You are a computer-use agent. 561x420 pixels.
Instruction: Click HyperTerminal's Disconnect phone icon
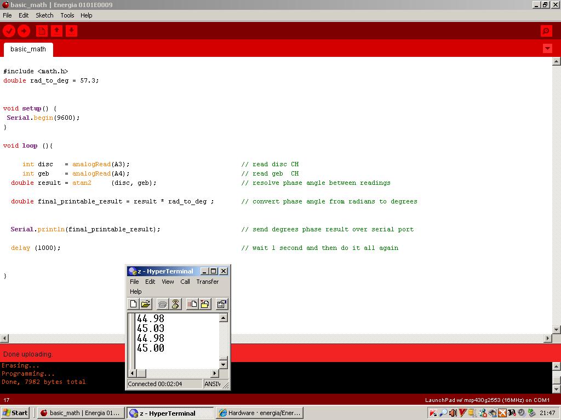(175, 304)
